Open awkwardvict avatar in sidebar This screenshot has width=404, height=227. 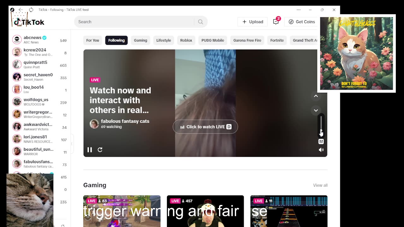click(17, 126)
